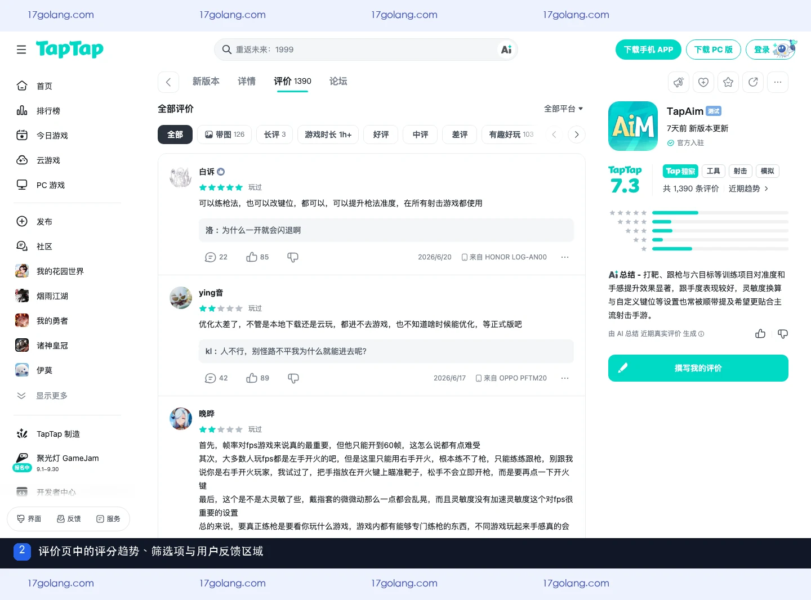Switch to the 论坛 tab

pyautogui.click(x=338, y=81)
